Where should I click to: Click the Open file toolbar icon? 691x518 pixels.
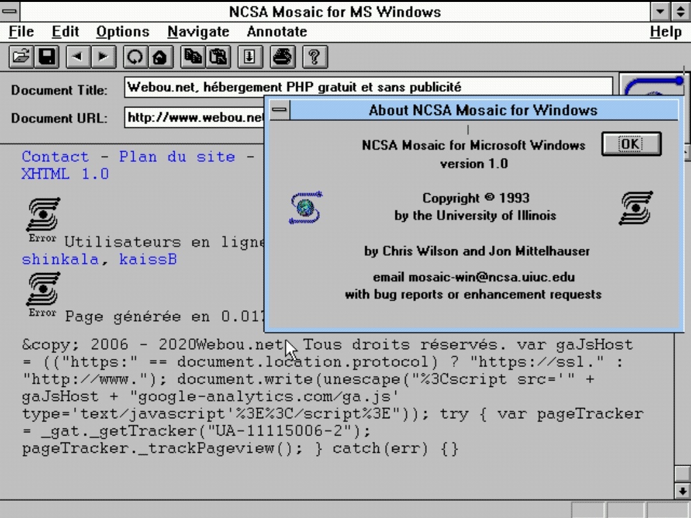pyautogui.click(x=21, y=57)
